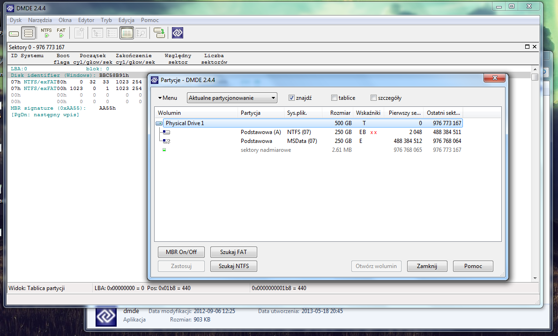Maximize the Sektory sub-window pane
The height and width of the screenshot is (336, 558).
pyautogui.click(x=528, y=46)
